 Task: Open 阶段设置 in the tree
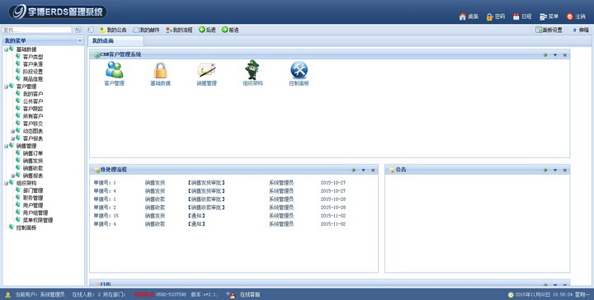[32, 72]
